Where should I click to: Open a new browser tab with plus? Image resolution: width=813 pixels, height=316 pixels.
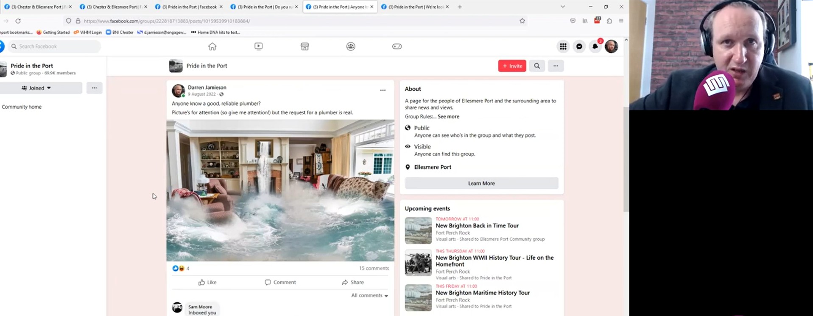click(460, 7)
